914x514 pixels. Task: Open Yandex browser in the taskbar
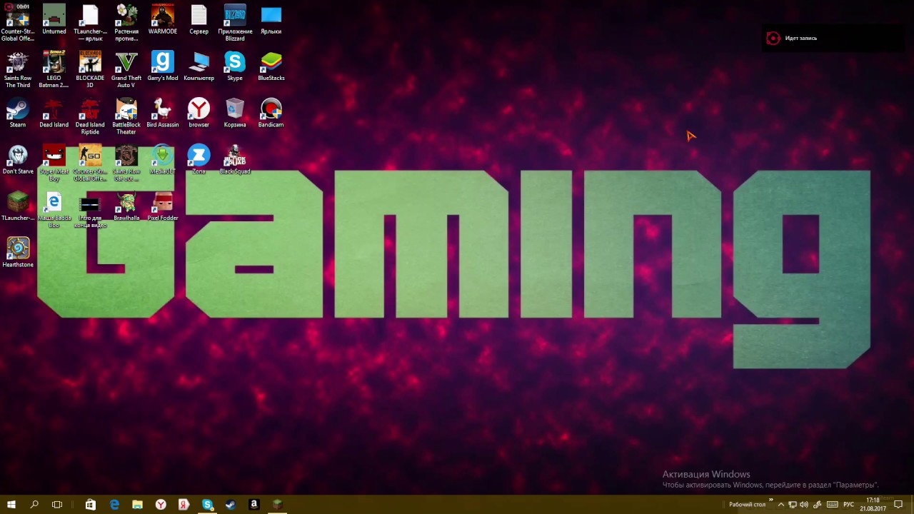click(x=161, y=505)
